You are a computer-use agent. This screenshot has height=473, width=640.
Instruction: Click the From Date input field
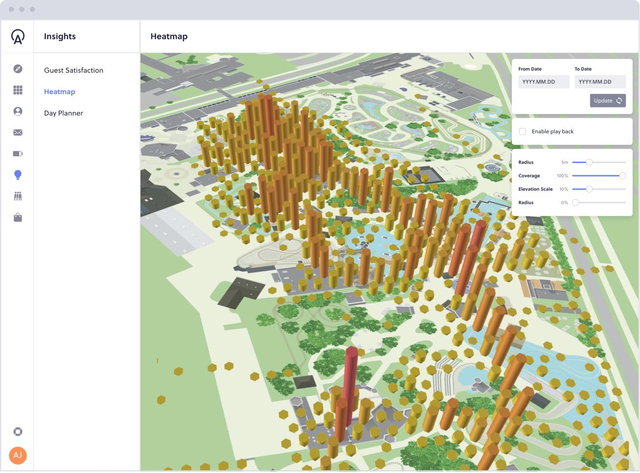pyautogui.click(x=543, y=82)
